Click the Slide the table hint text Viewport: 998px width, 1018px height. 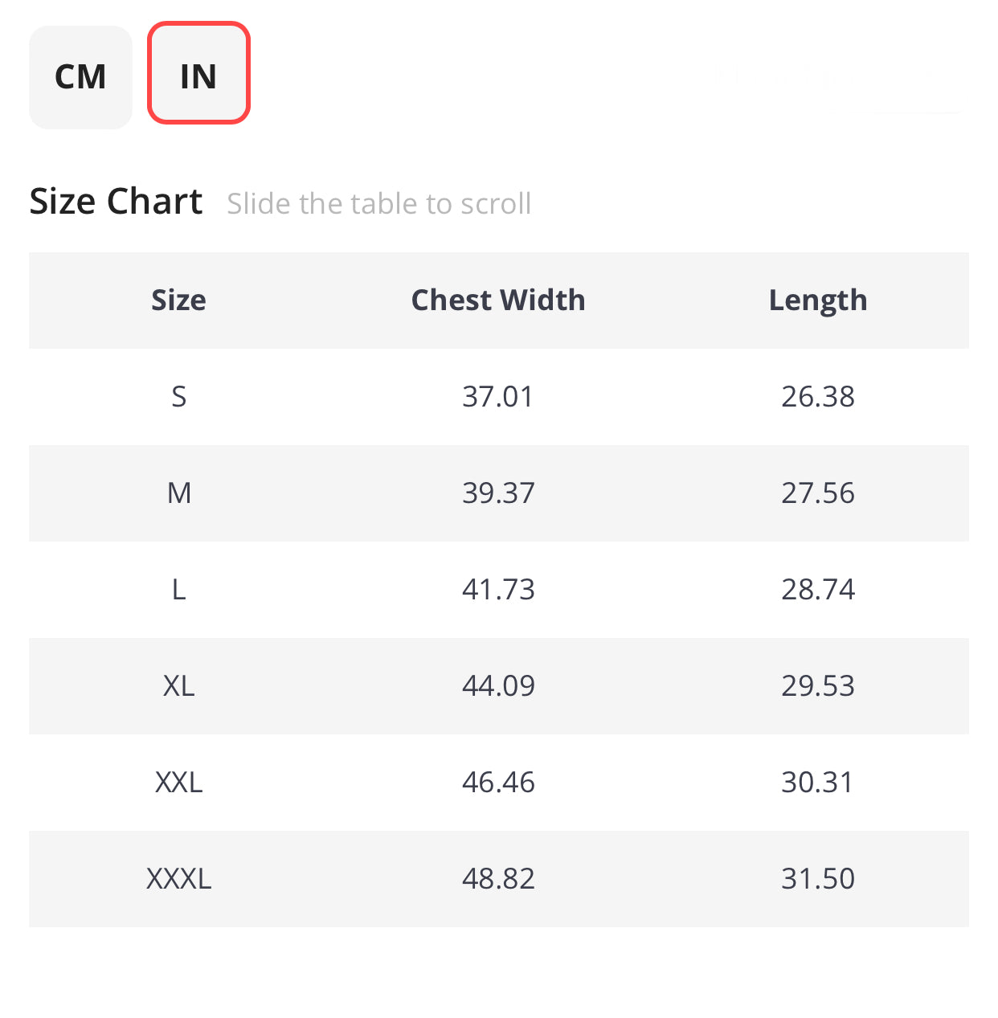[x=378, y=203]
